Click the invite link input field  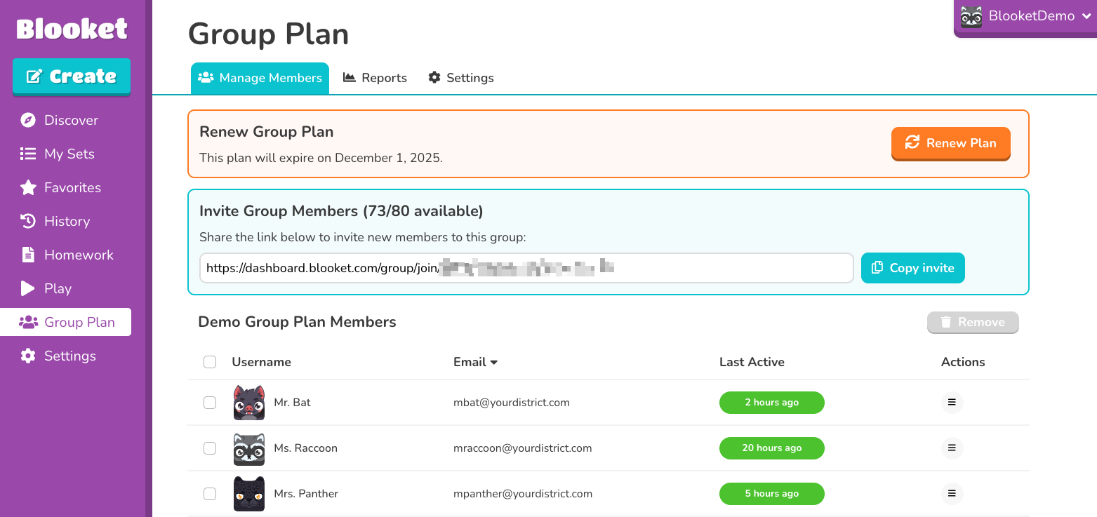(526, 267)
